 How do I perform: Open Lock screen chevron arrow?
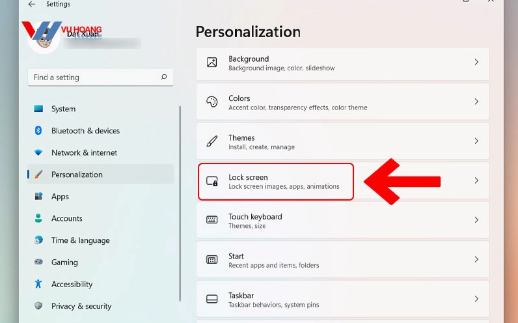476,181
